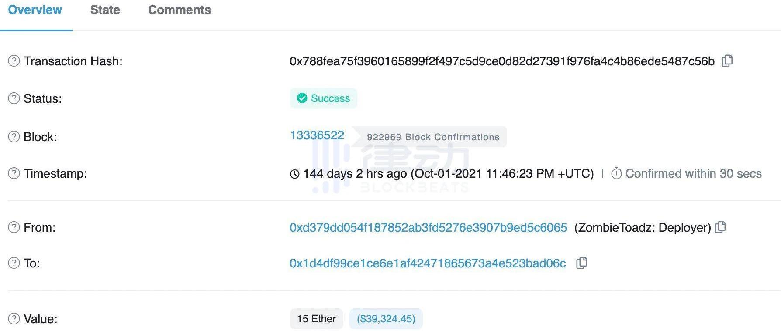
Task: Click help icon next to To label
Action: pyautogui.click(x=14, y=263)
